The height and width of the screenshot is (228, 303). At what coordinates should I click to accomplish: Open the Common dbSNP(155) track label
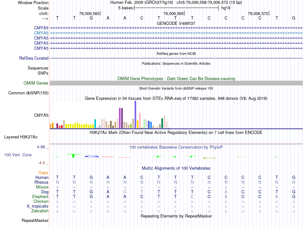click(28, 93)
